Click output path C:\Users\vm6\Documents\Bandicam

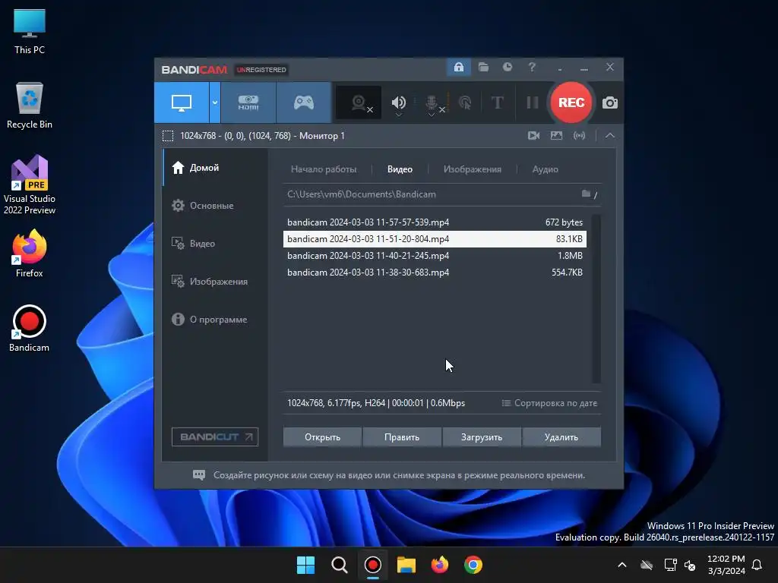(x=362, y=194)
